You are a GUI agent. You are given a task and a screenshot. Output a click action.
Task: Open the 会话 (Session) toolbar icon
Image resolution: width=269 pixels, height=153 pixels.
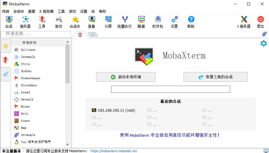(x=9, y=22)
